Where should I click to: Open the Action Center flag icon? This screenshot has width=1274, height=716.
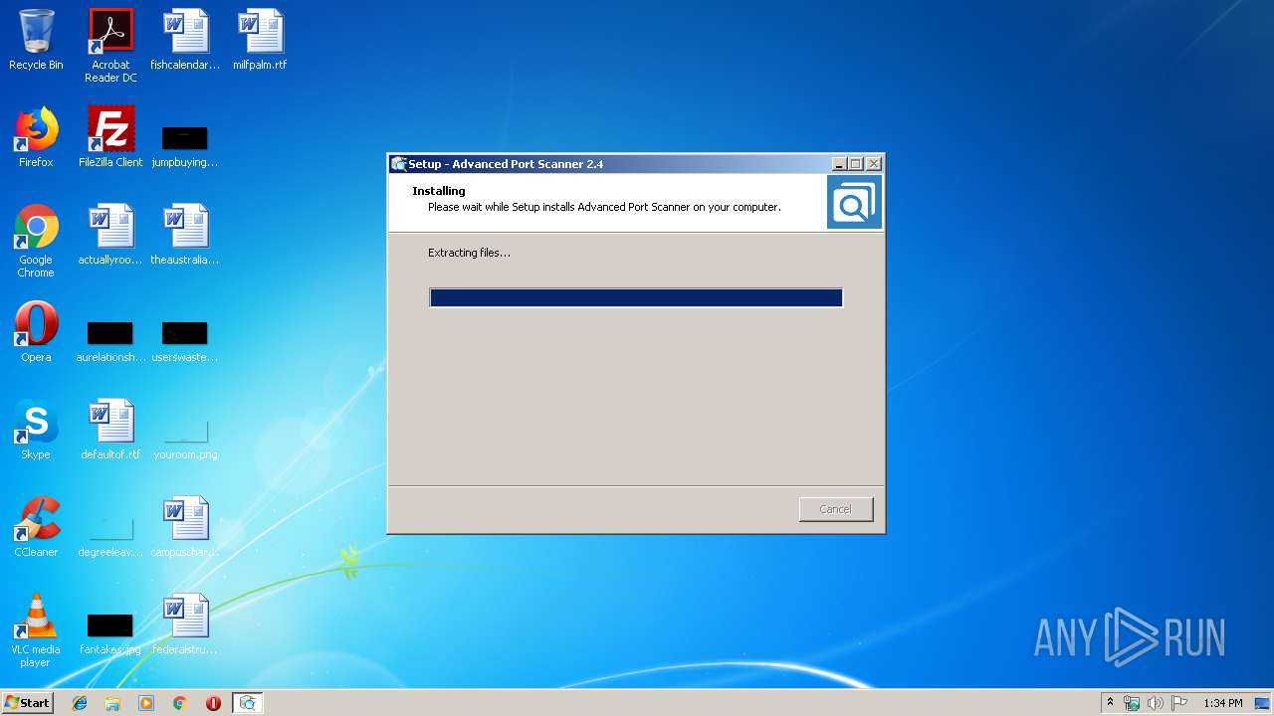[1179, 703]
